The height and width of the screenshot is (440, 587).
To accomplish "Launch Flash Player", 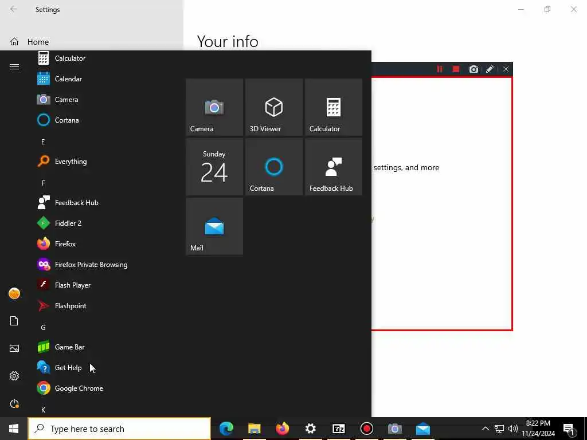I will (106, 285).
